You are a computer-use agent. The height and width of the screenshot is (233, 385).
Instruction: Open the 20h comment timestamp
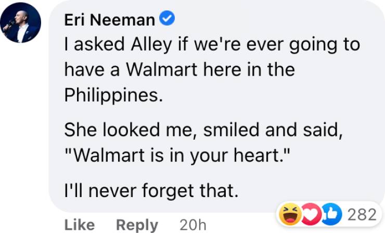192,225
